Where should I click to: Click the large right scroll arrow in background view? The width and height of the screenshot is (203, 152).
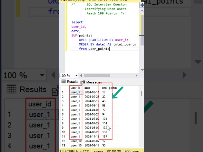185,75
